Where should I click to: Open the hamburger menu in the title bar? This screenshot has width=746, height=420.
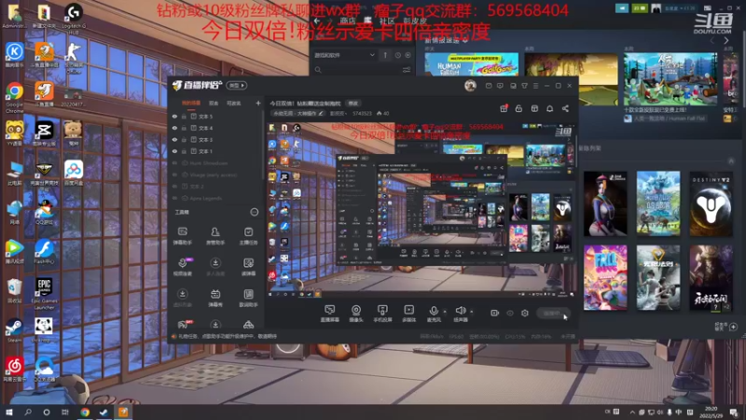[535, 86]
